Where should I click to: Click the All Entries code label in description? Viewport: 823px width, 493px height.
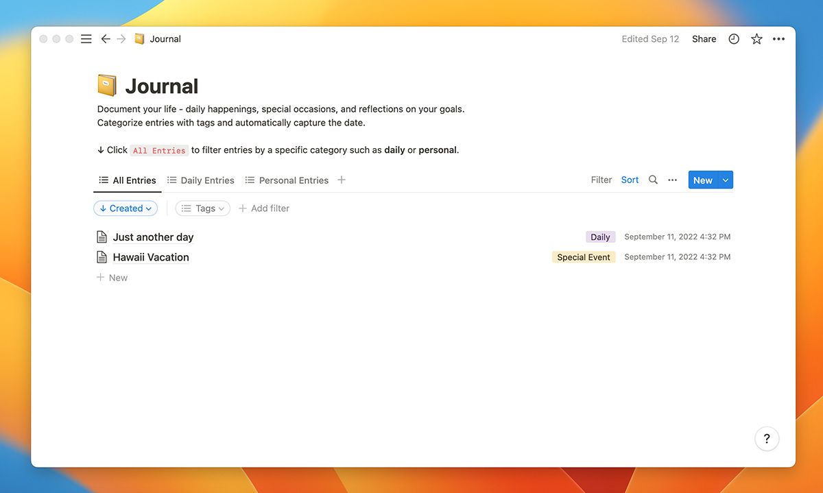[159, 150]
